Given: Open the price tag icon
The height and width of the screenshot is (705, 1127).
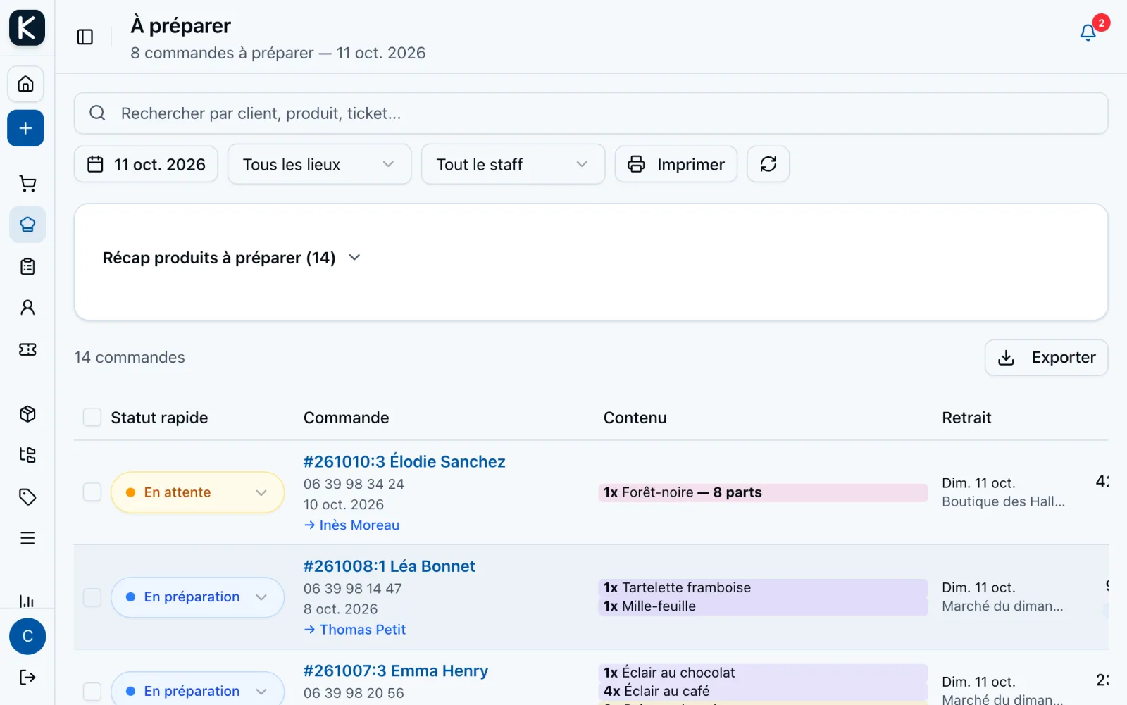Looking at the screenshot, I should (27, 497).
